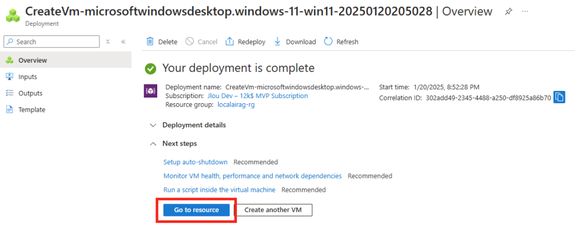Collapse sidebar with double chevron icon

pyautogui.click(x=123, y=41)
